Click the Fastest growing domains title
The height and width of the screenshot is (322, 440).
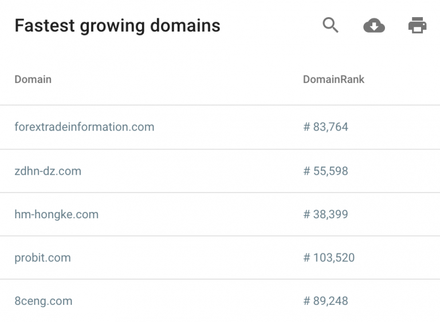(x=117, y=26)
